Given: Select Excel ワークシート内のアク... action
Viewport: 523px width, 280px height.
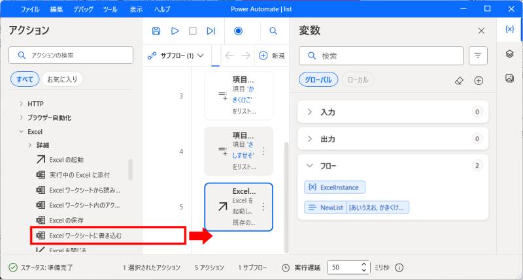Looking at the screenshot, I should [78, 206].
